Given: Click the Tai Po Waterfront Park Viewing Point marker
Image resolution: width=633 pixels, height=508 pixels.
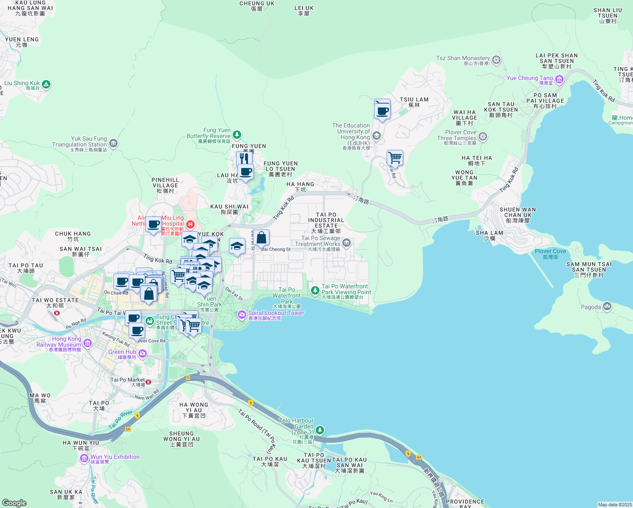Looking at the screenshot, I should pyautogui.click(x=315, y=291).
